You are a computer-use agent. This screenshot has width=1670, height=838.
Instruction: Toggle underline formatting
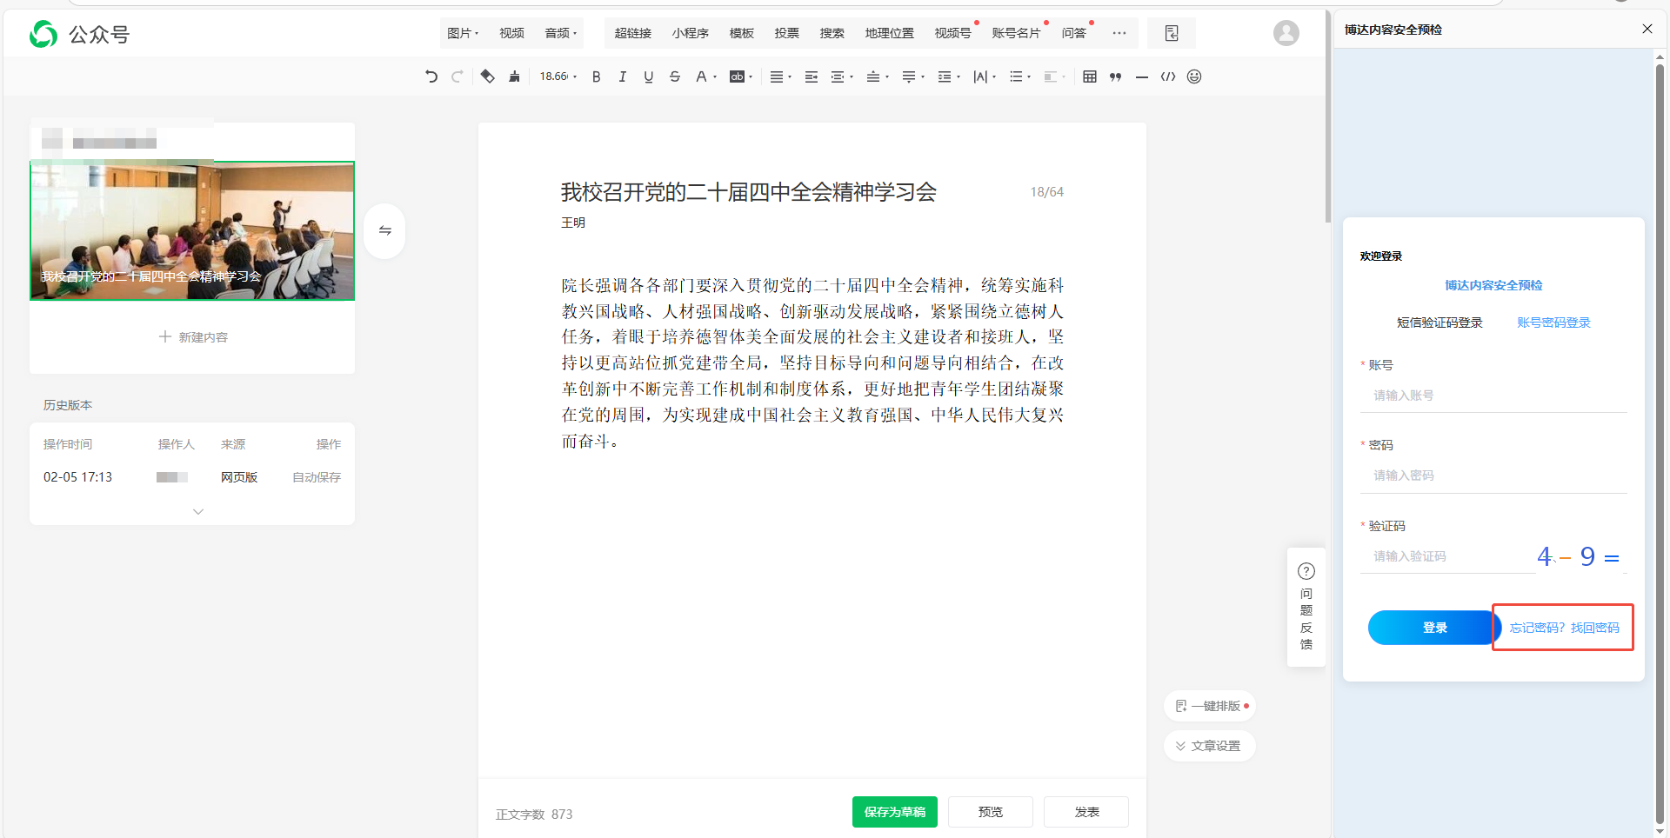(648, 76)
